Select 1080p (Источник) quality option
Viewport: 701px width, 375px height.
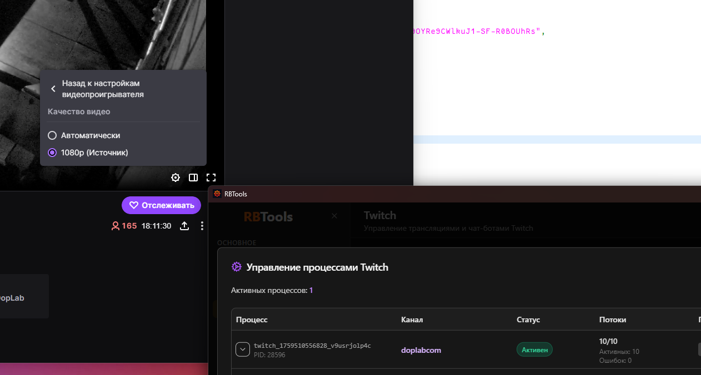(x=52, y=153)
